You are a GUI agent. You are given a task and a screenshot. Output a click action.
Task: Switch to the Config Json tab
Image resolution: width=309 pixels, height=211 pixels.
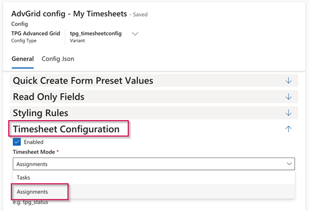[58, 59]
